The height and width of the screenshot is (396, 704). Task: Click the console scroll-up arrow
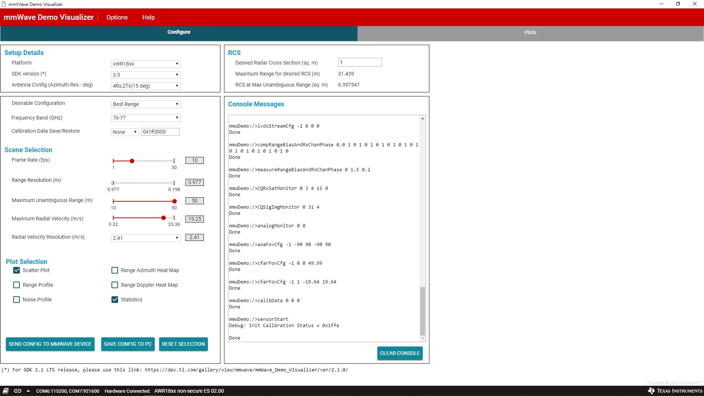[x=422, y=118]
